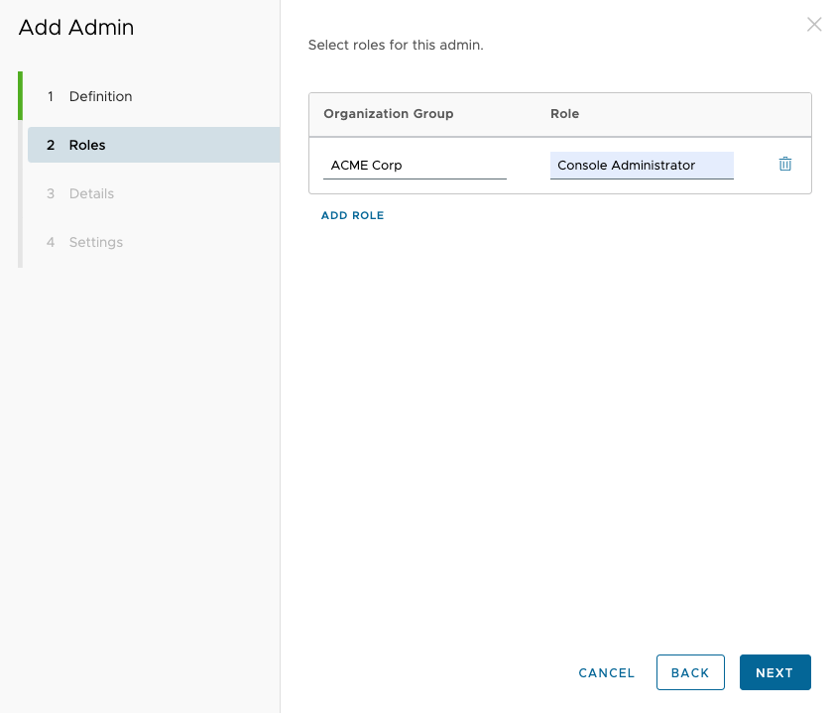Click the Add Admin title text
This screenshot has height=713, width=833.
click(76, 28)
